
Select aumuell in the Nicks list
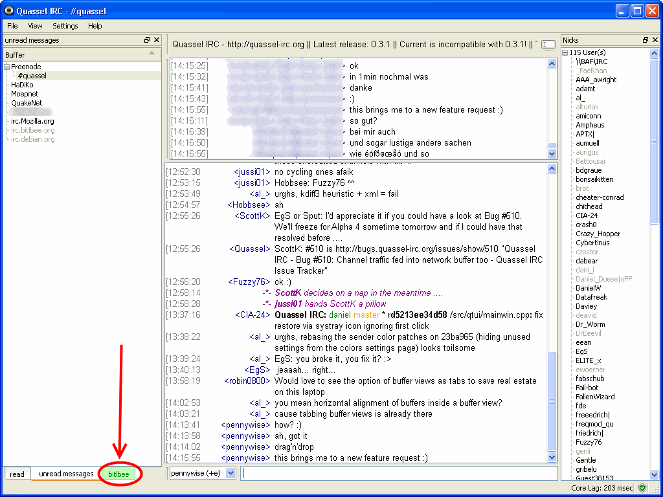coord(587,143)
